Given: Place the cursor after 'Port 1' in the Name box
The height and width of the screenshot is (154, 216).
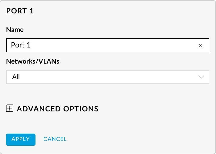Looking at the screenshot, I should 31,45.
